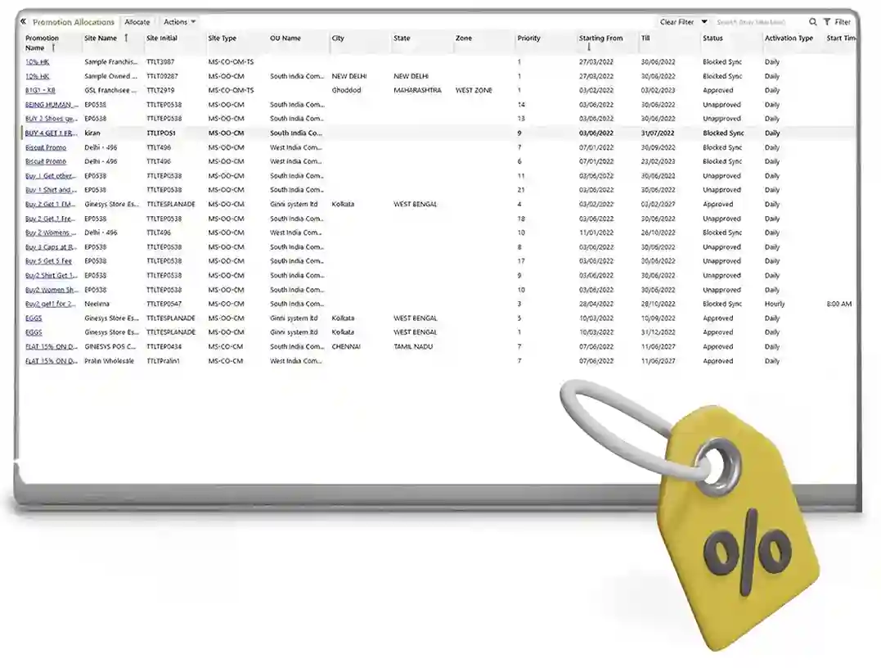881x668 pixels.
Task: Open the B1G1 - KB promotion link
Action: (x=40, y=90)
